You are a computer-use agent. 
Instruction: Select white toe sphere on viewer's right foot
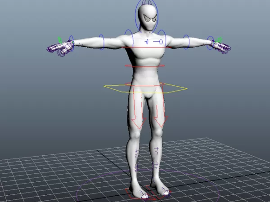(166, 193)
